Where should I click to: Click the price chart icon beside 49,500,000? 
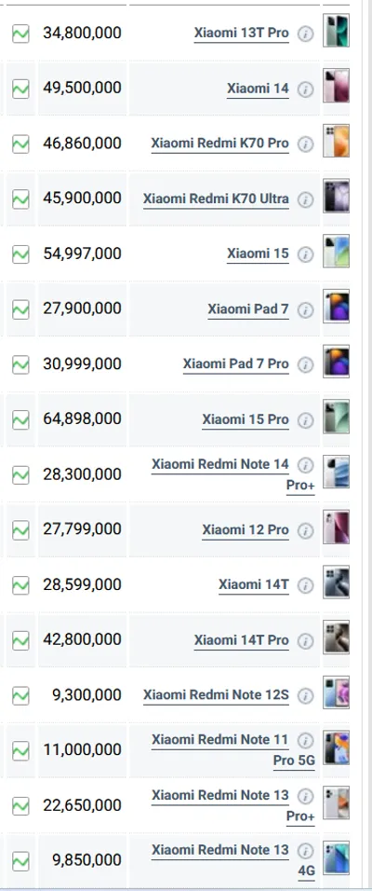pos(20,89)
